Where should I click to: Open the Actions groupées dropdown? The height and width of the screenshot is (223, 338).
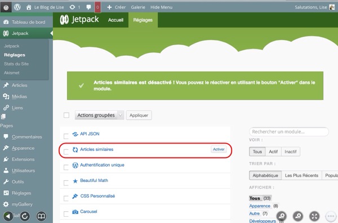[x=99, y=115]
